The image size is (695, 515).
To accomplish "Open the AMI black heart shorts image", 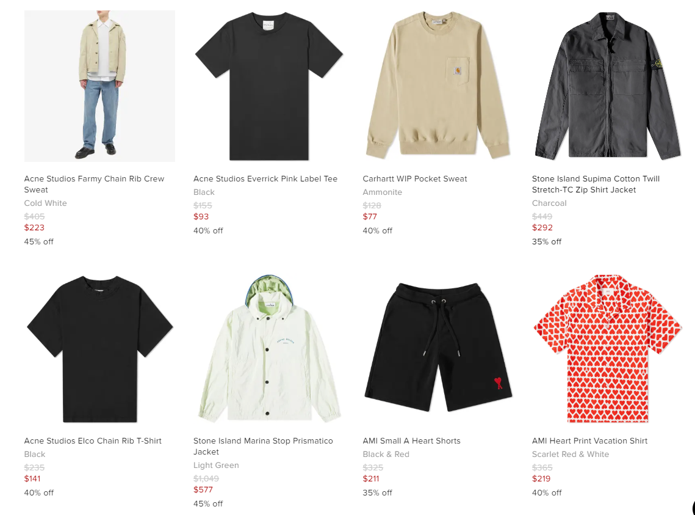I will [438, 348].
